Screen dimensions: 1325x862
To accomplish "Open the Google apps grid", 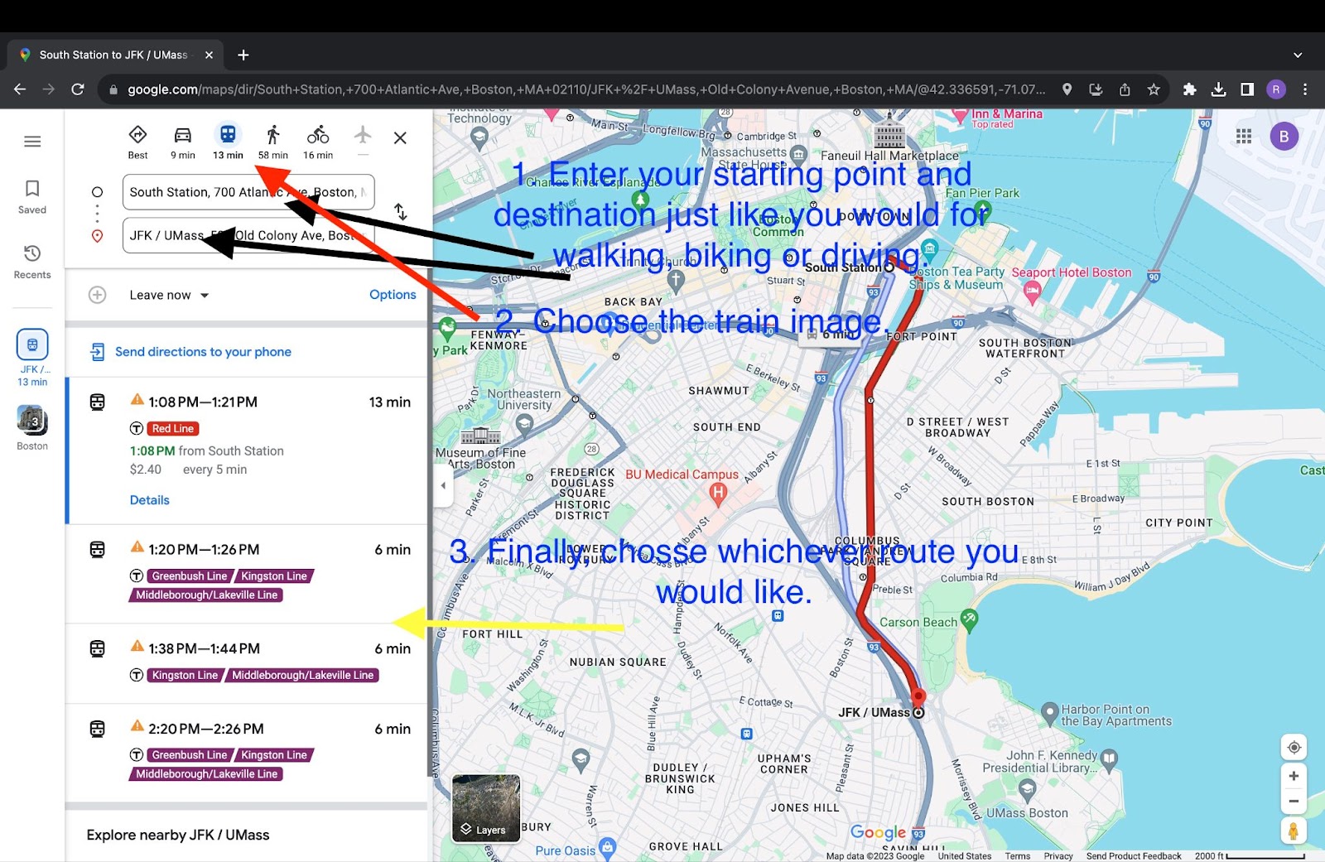I will pyautogui.click(x=1244, y=137).
